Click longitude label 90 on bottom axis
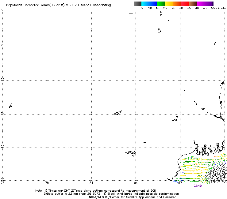This screenshot has height=199, width=227. [x=225, y=183]
